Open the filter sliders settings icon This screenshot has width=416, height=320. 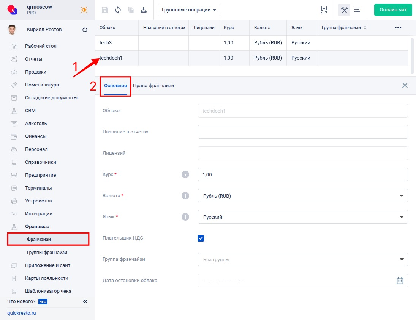point(324,10)
